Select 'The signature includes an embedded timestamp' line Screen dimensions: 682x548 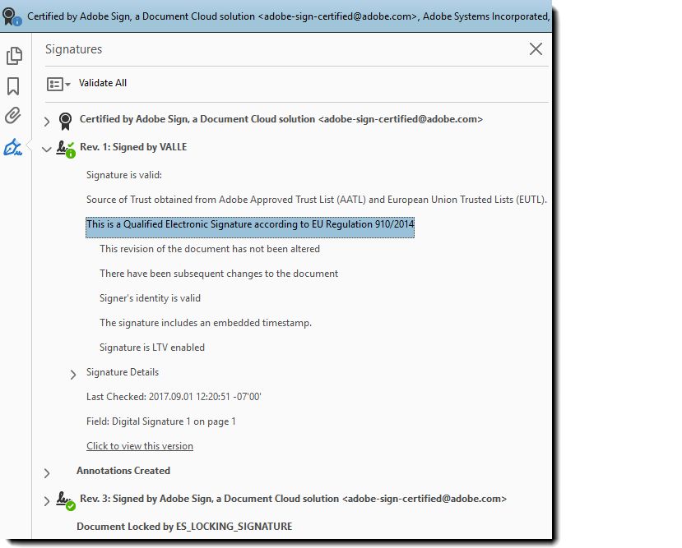(206, 323)
